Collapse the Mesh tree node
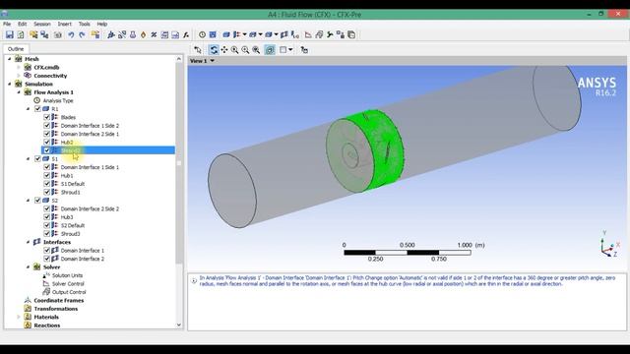Image resolution: width=630 pixels, height=354 pixels. [10, 59]
